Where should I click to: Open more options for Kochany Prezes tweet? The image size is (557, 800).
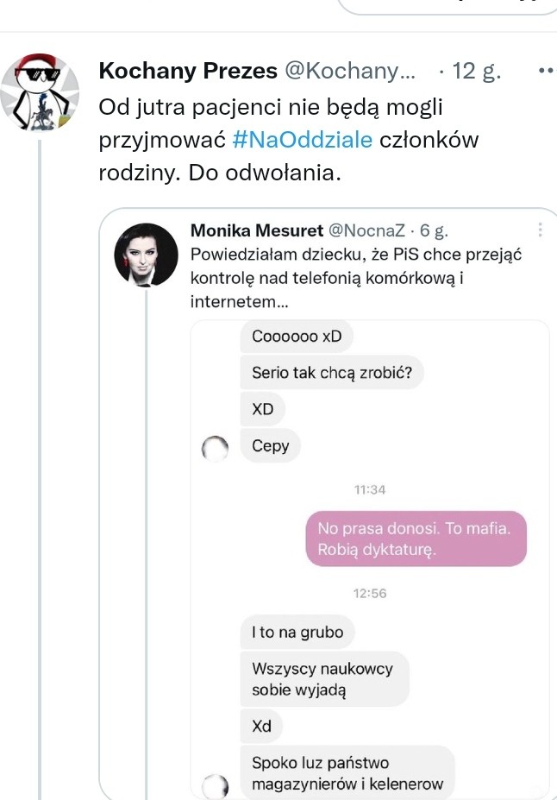point(547,71)
